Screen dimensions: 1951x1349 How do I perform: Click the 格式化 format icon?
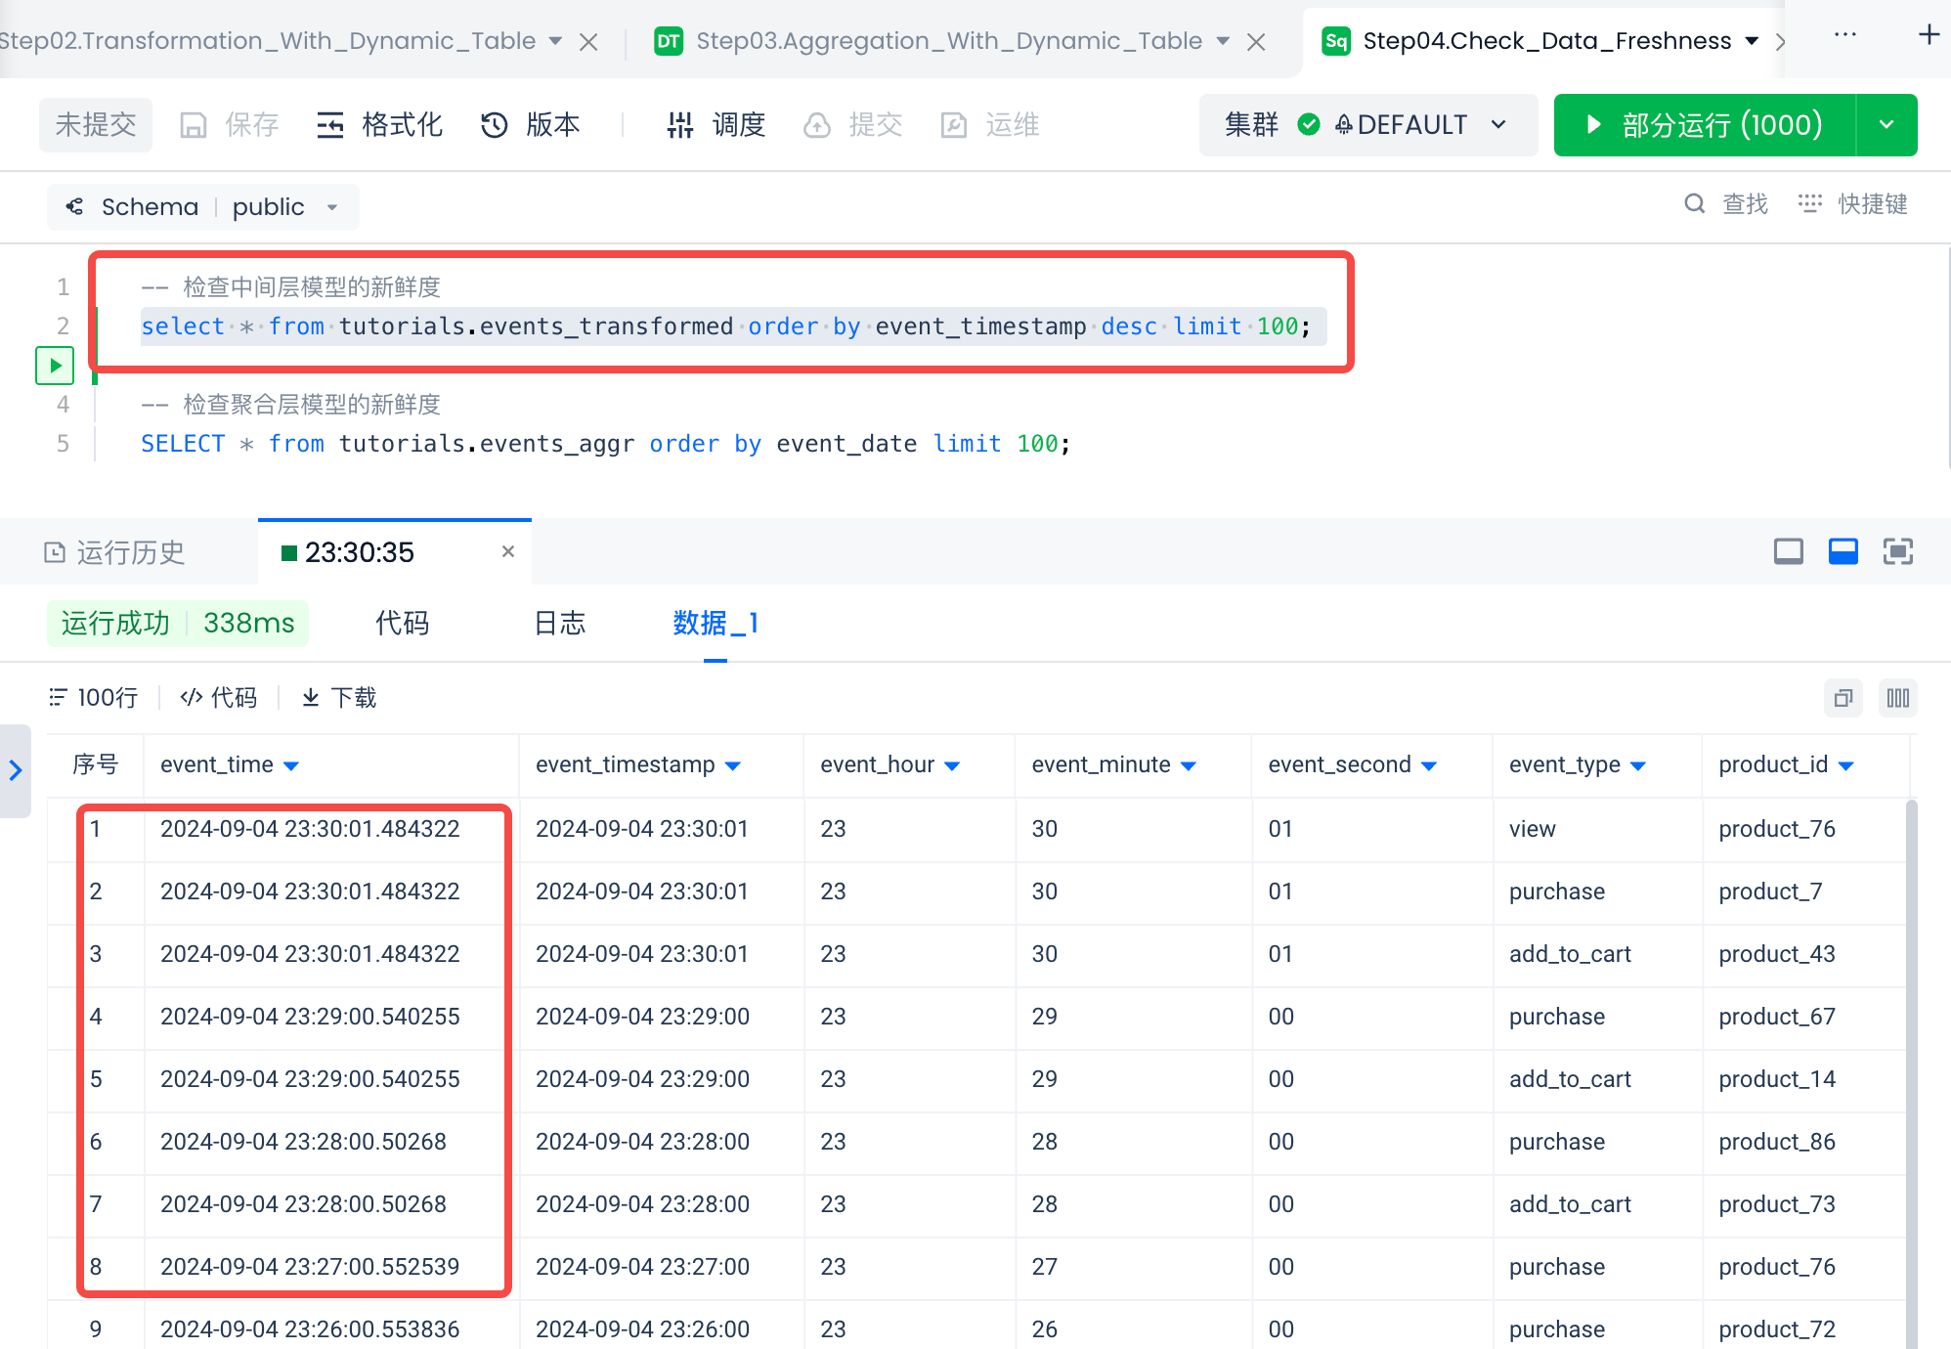(x=330, y=125)
